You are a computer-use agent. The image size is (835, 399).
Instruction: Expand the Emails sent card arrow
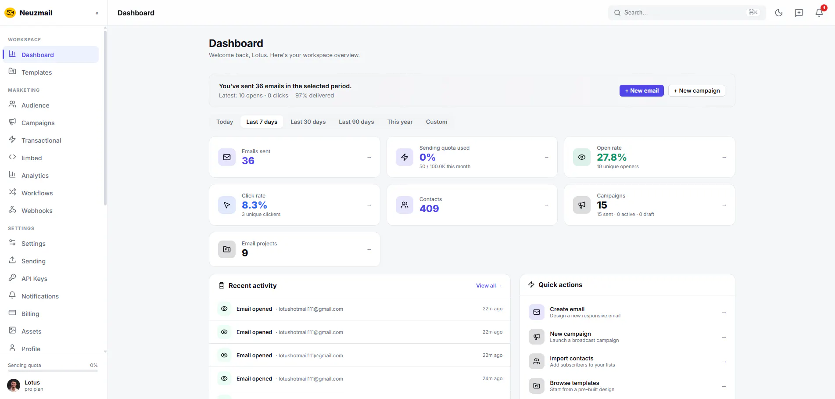[x=369, y=157]
